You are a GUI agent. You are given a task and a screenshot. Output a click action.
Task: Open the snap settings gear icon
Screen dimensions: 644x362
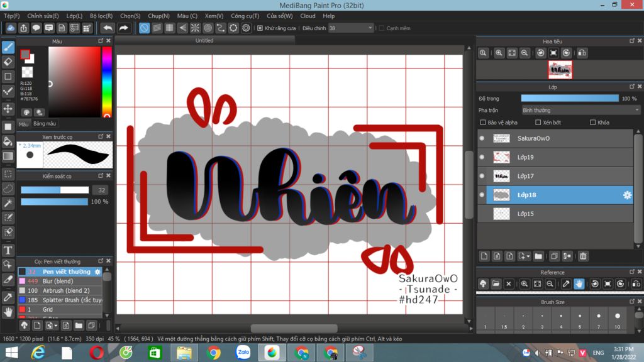pyautogui.click(x=246, y=28)
